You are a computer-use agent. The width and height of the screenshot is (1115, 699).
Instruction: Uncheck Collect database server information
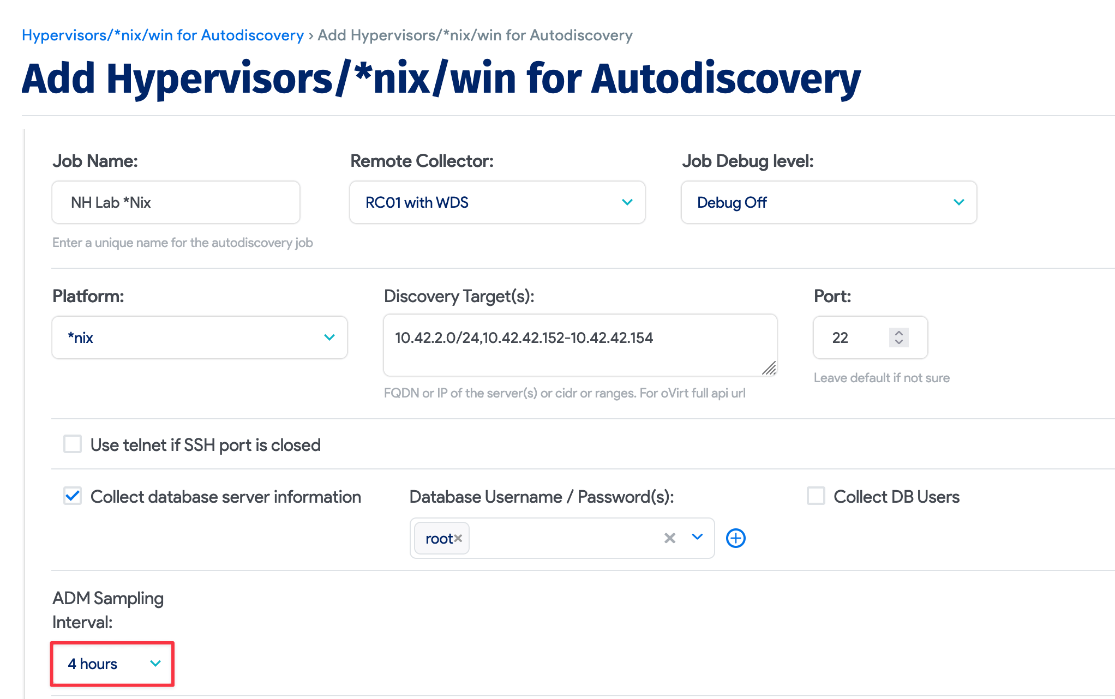click(x=72, y=496)
